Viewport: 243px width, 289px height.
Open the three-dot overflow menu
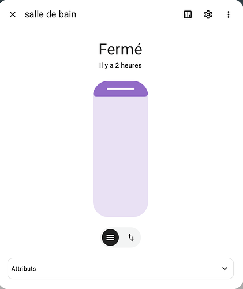tap(229, 14)
